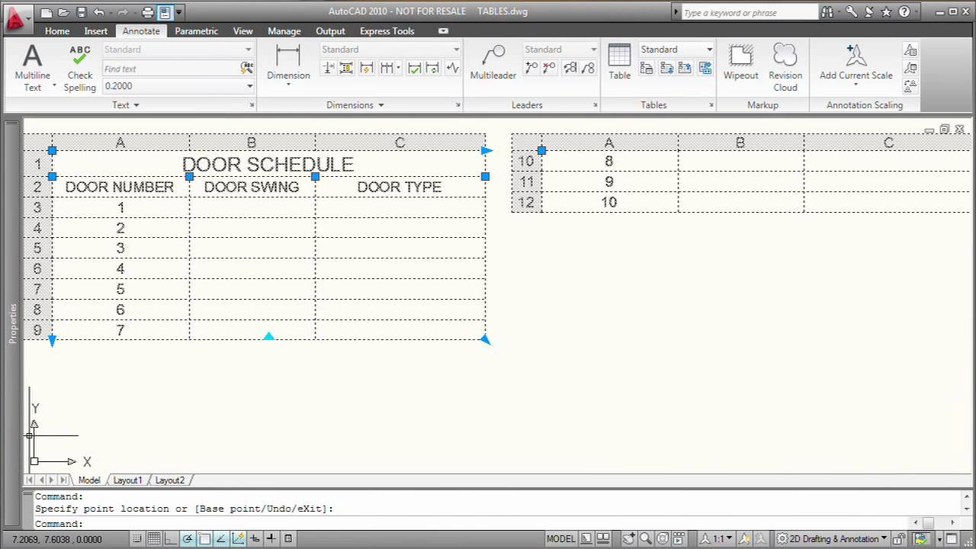Open the Express Tools tab
976x549 pixels.
click(x=387, y=30)
